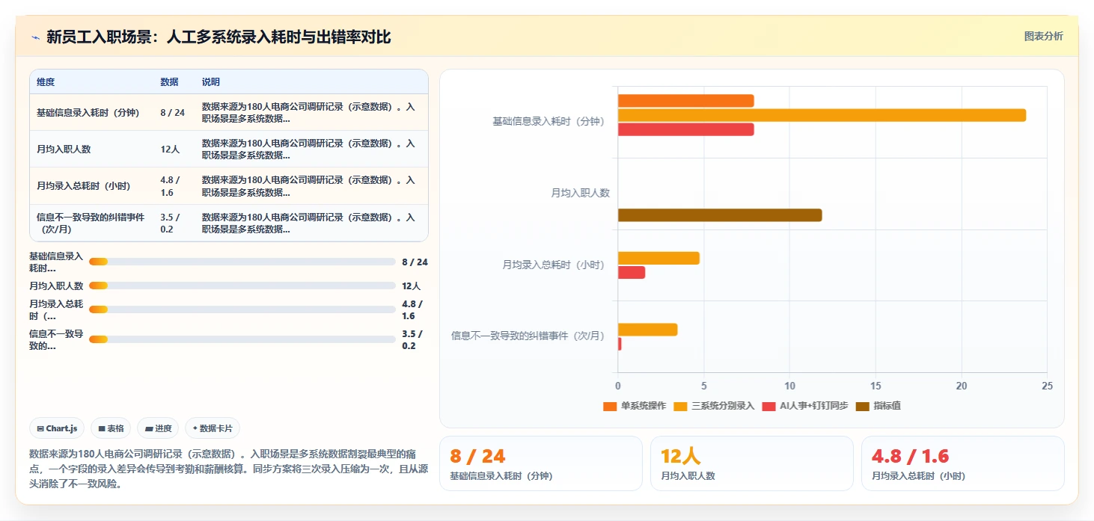Select the 进度 tag

[159, 428]
